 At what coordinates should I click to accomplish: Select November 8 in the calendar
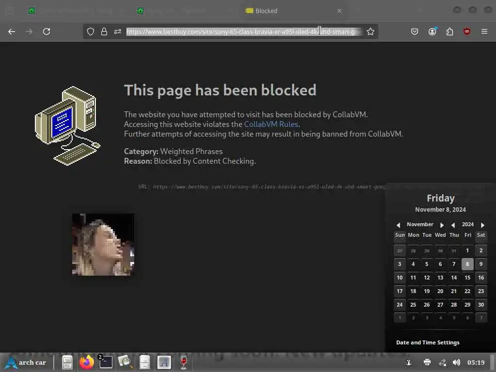[467, 264]
